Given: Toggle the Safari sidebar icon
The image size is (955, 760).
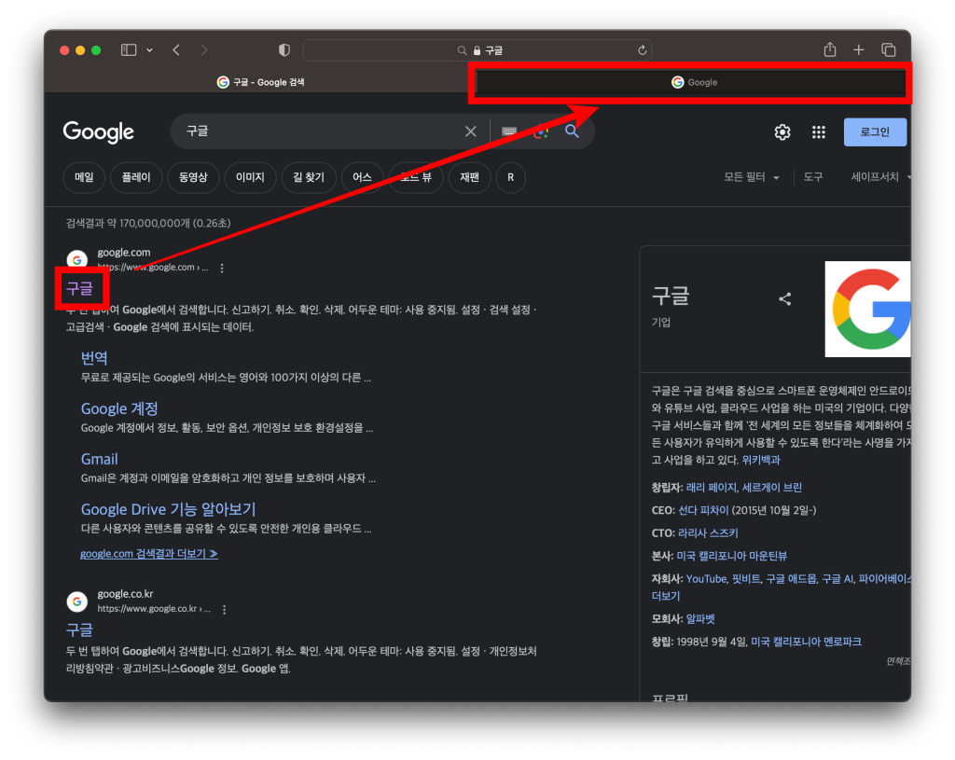Looking at the screenshot, I should click(x=129, y=50).
